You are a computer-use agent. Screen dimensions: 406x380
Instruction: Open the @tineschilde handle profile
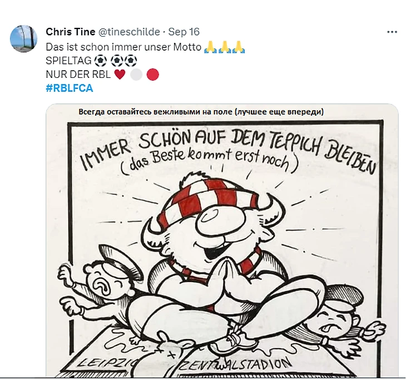pyautogui.click(x=129, y=32)
